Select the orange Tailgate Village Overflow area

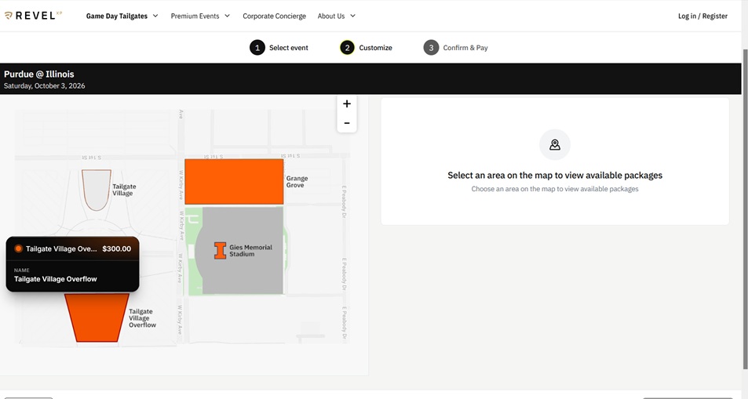pyautogui.click(x=97, y=317)
